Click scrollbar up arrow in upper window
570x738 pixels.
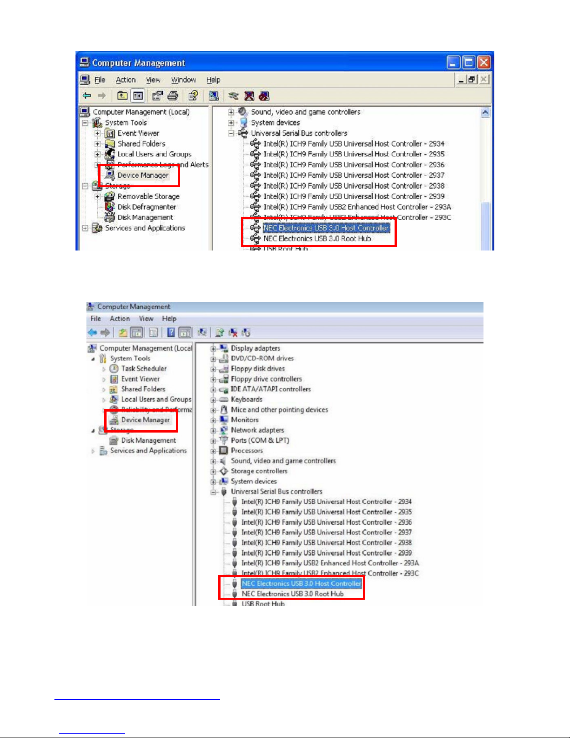[485, 112]
